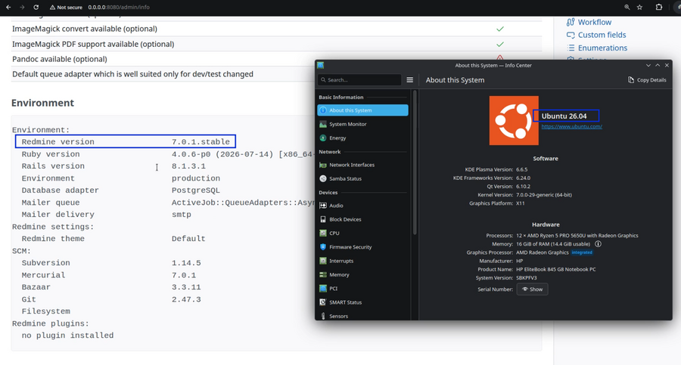Click the Sensors thermometer icon
The height and width of the screenshot is (365, 681).
click(322, 316)
